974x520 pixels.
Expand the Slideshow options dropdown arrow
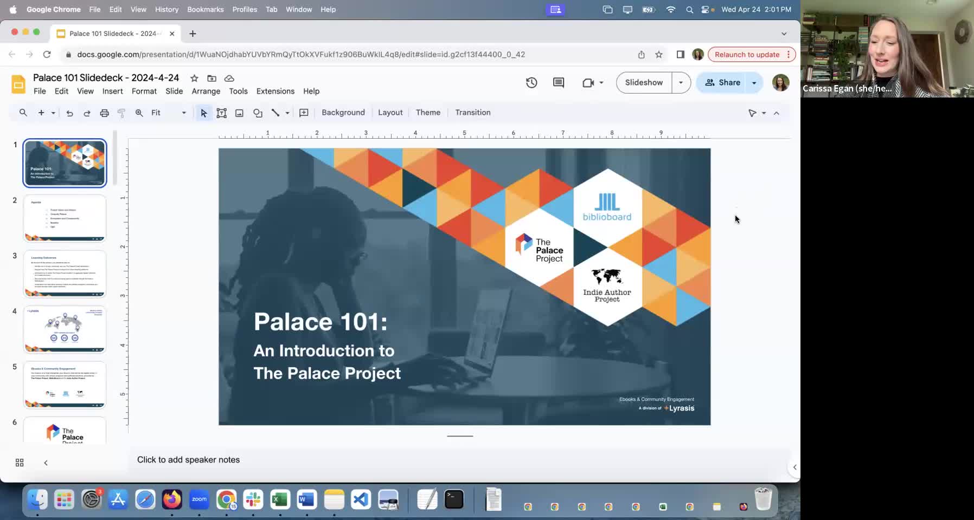pos(681,82)
